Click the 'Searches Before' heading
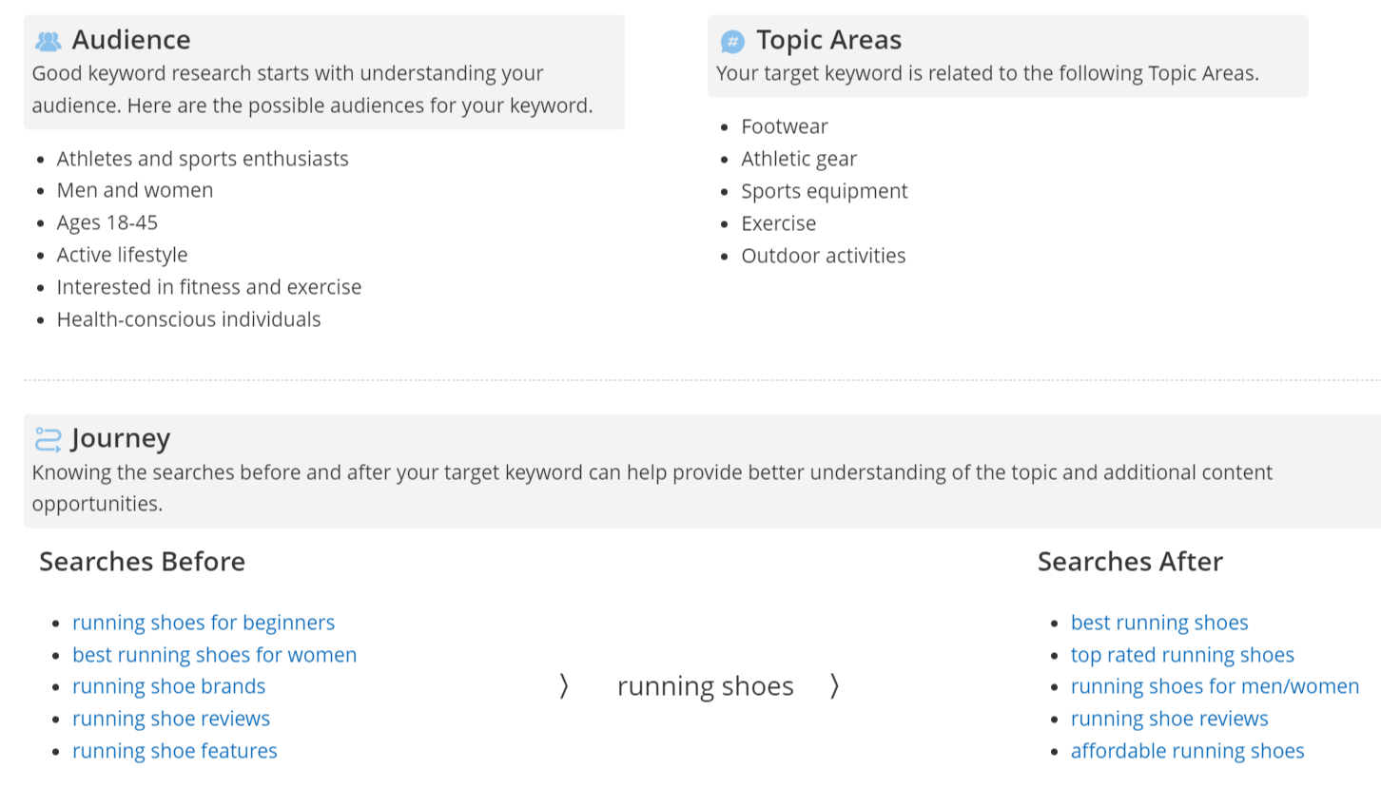The width and height of the screenshot is (1381, 788). coord(142,562)
